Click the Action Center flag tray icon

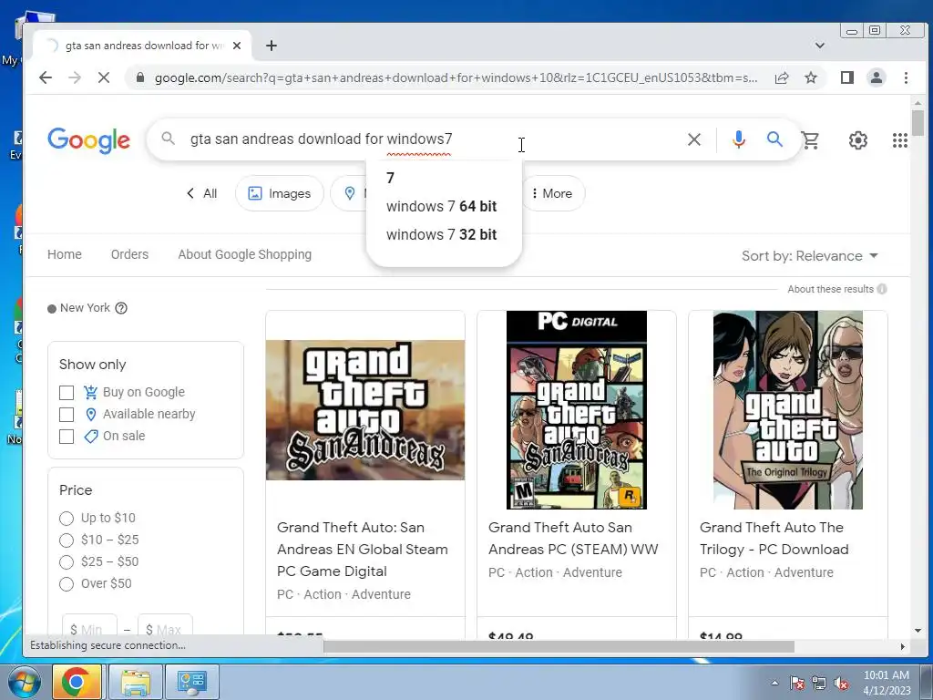pos(797,684)
